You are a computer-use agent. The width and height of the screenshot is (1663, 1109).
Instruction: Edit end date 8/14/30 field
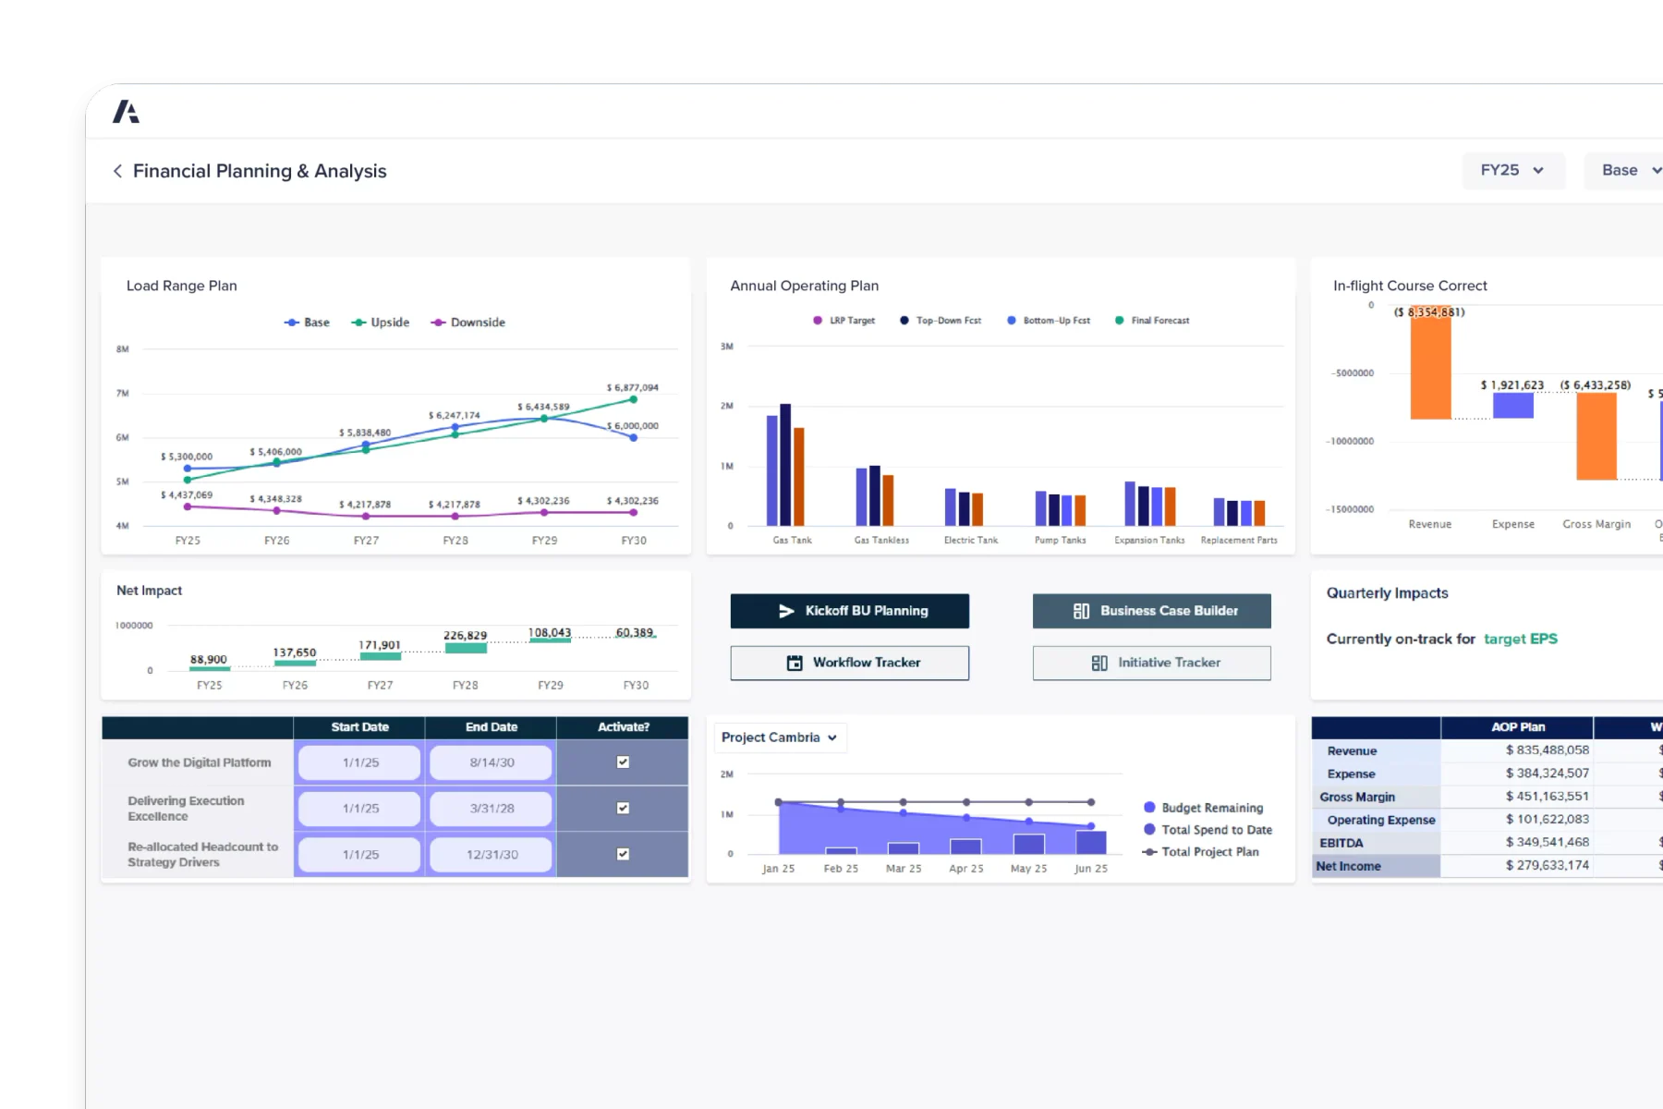[492, 762]
